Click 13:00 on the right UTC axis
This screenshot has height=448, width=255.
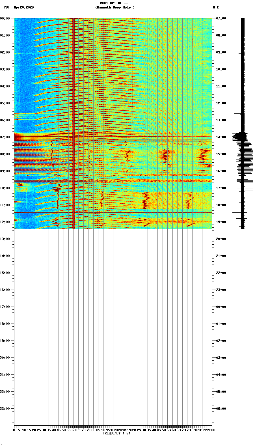coord(221,120)
